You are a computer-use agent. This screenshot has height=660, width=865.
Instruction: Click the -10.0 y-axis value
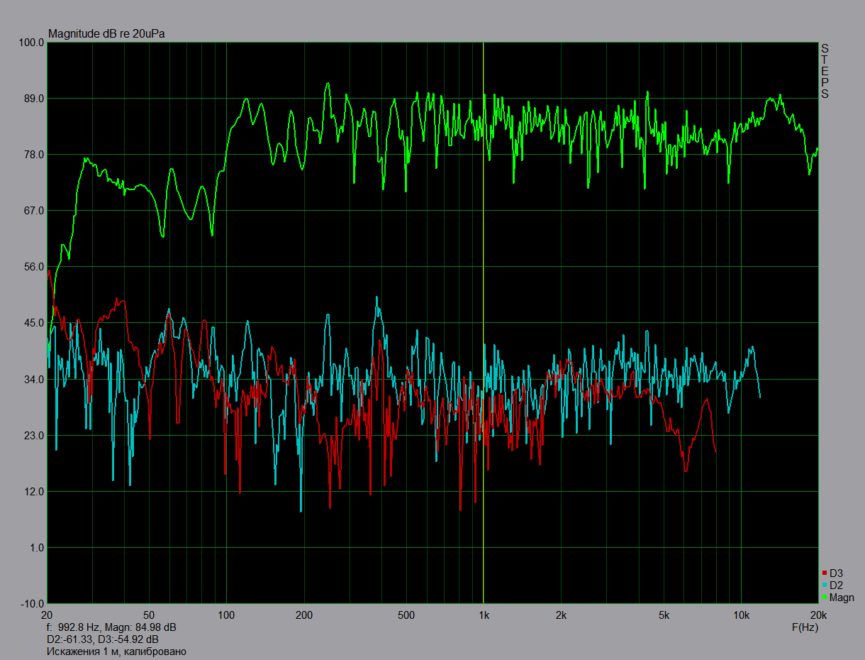pos(32,604)
